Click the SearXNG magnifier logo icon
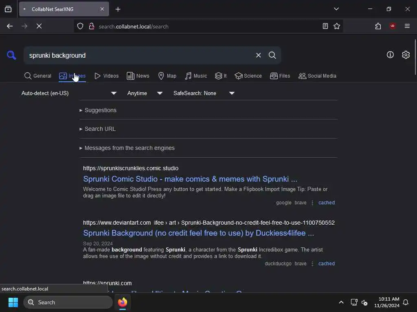Image resolution: width=417 pixels, height=312 pixels. point(11,55)
